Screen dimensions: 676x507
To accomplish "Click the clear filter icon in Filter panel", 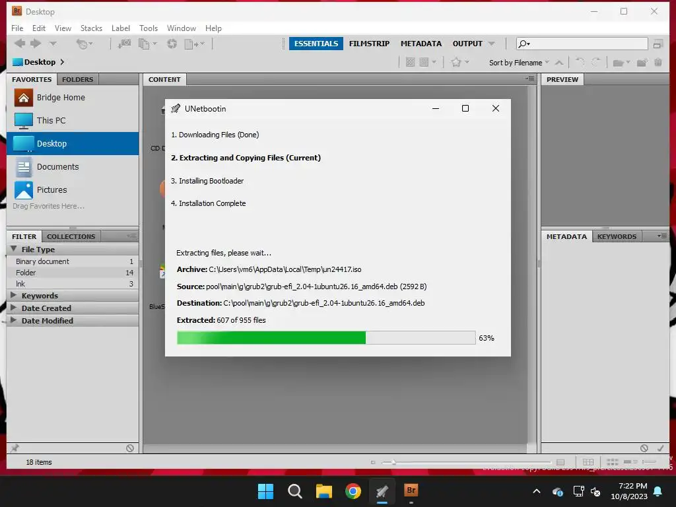I will (x=130, y=448).
